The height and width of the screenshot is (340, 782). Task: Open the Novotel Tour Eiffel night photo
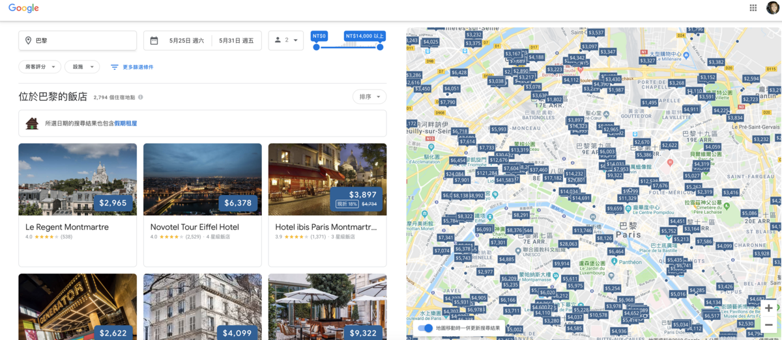click(x=203, y=179)
